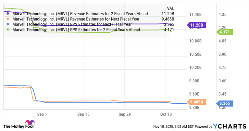Click the Oct 13 x-axis label
The width and height of the screenshot is (249, 131).
166,114
